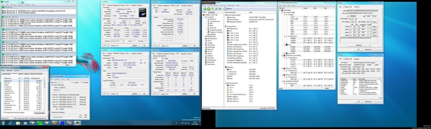This screenshot has height=129, width=431.
Task: Open Windows Media Player taskbar icon
Action: (x=25, y=123)
